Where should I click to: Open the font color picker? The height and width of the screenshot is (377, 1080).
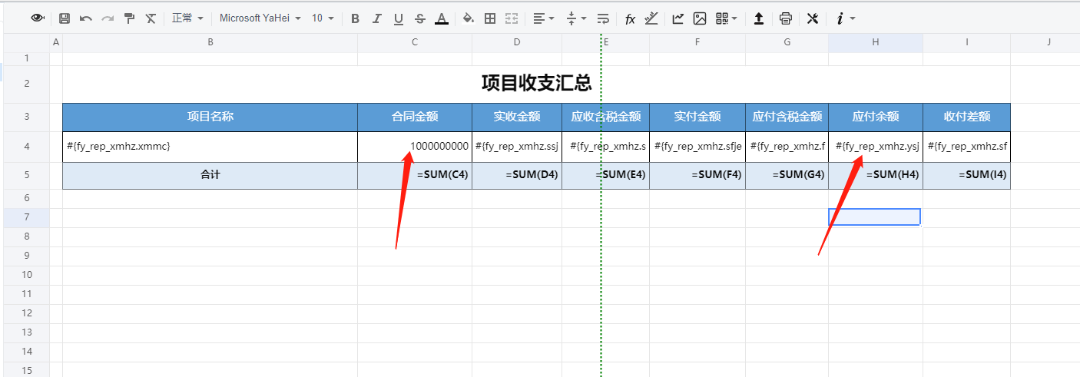441,18
